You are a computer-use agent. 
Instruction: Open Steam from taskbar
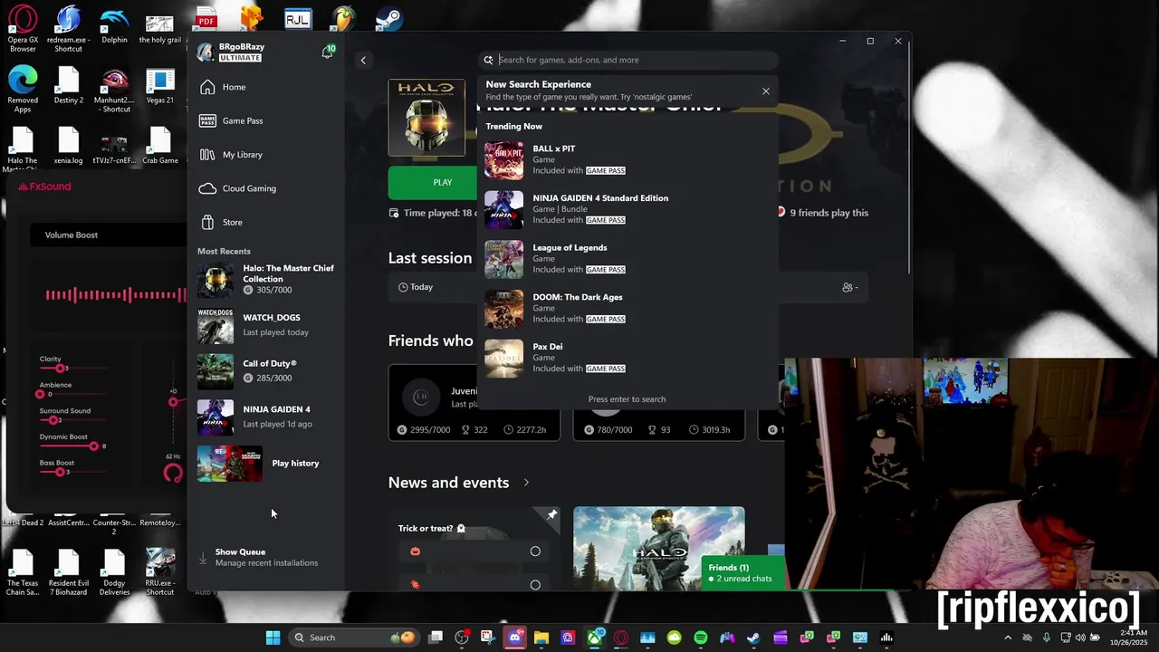pyautogui.click(x=753, y=638)
